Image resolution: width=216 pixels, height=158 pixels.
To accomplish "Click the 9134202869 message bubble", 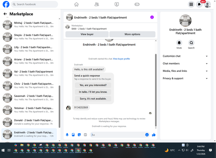I will 81,107.
